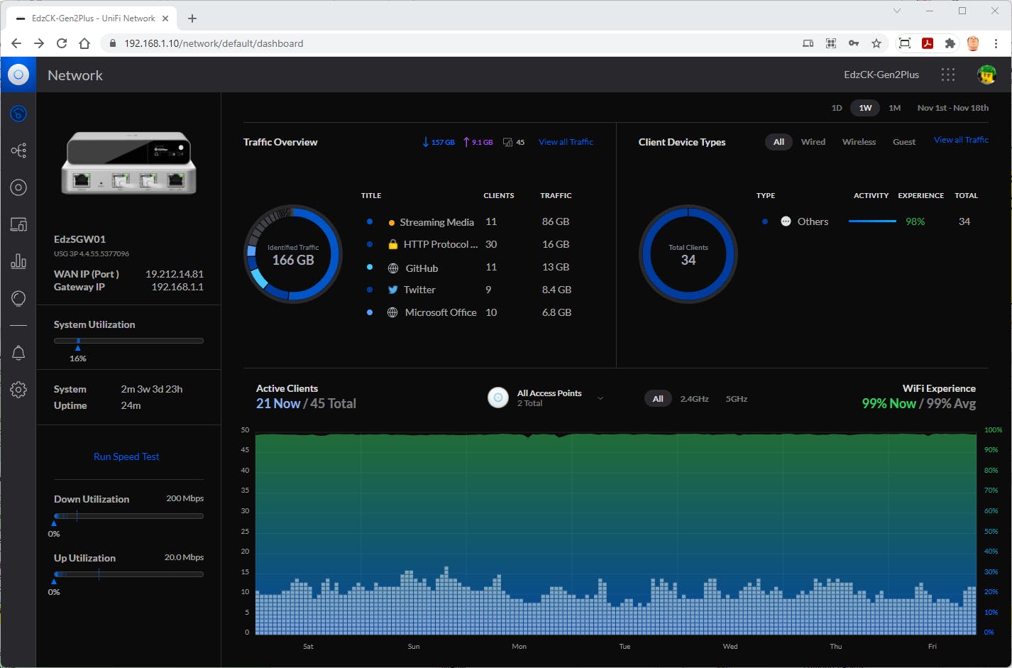Click the browser address bar URL
This screenshot has width=1012, height=668.
pos(214,43)
